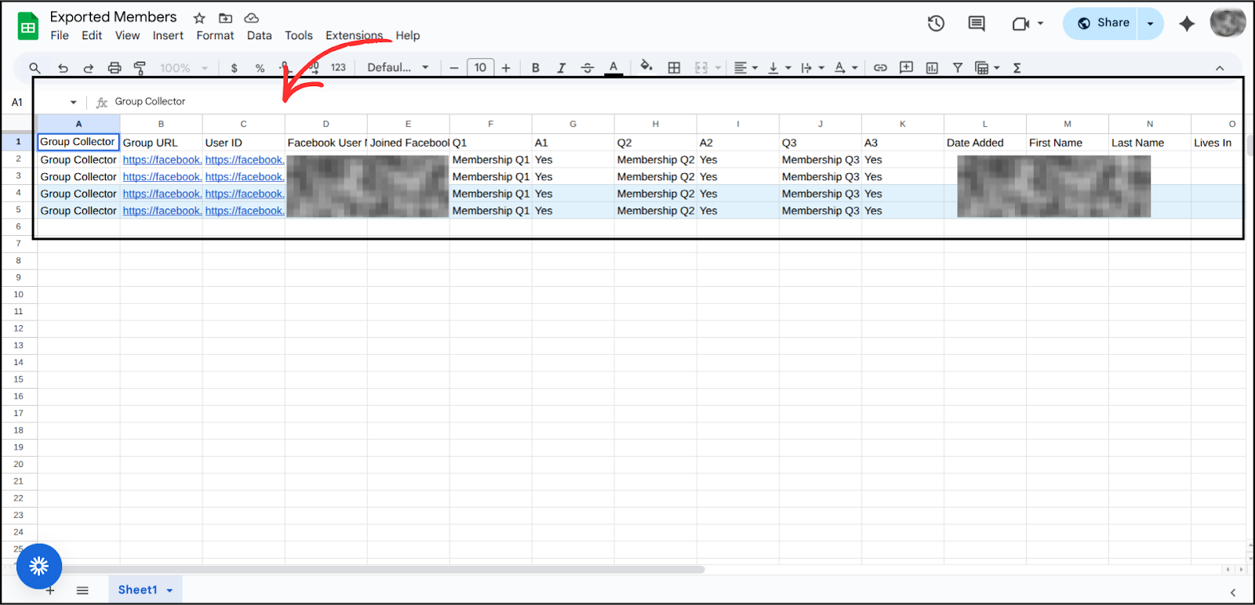Open the File menu
The image size is (1255, 605).
(x=60, y=35)
